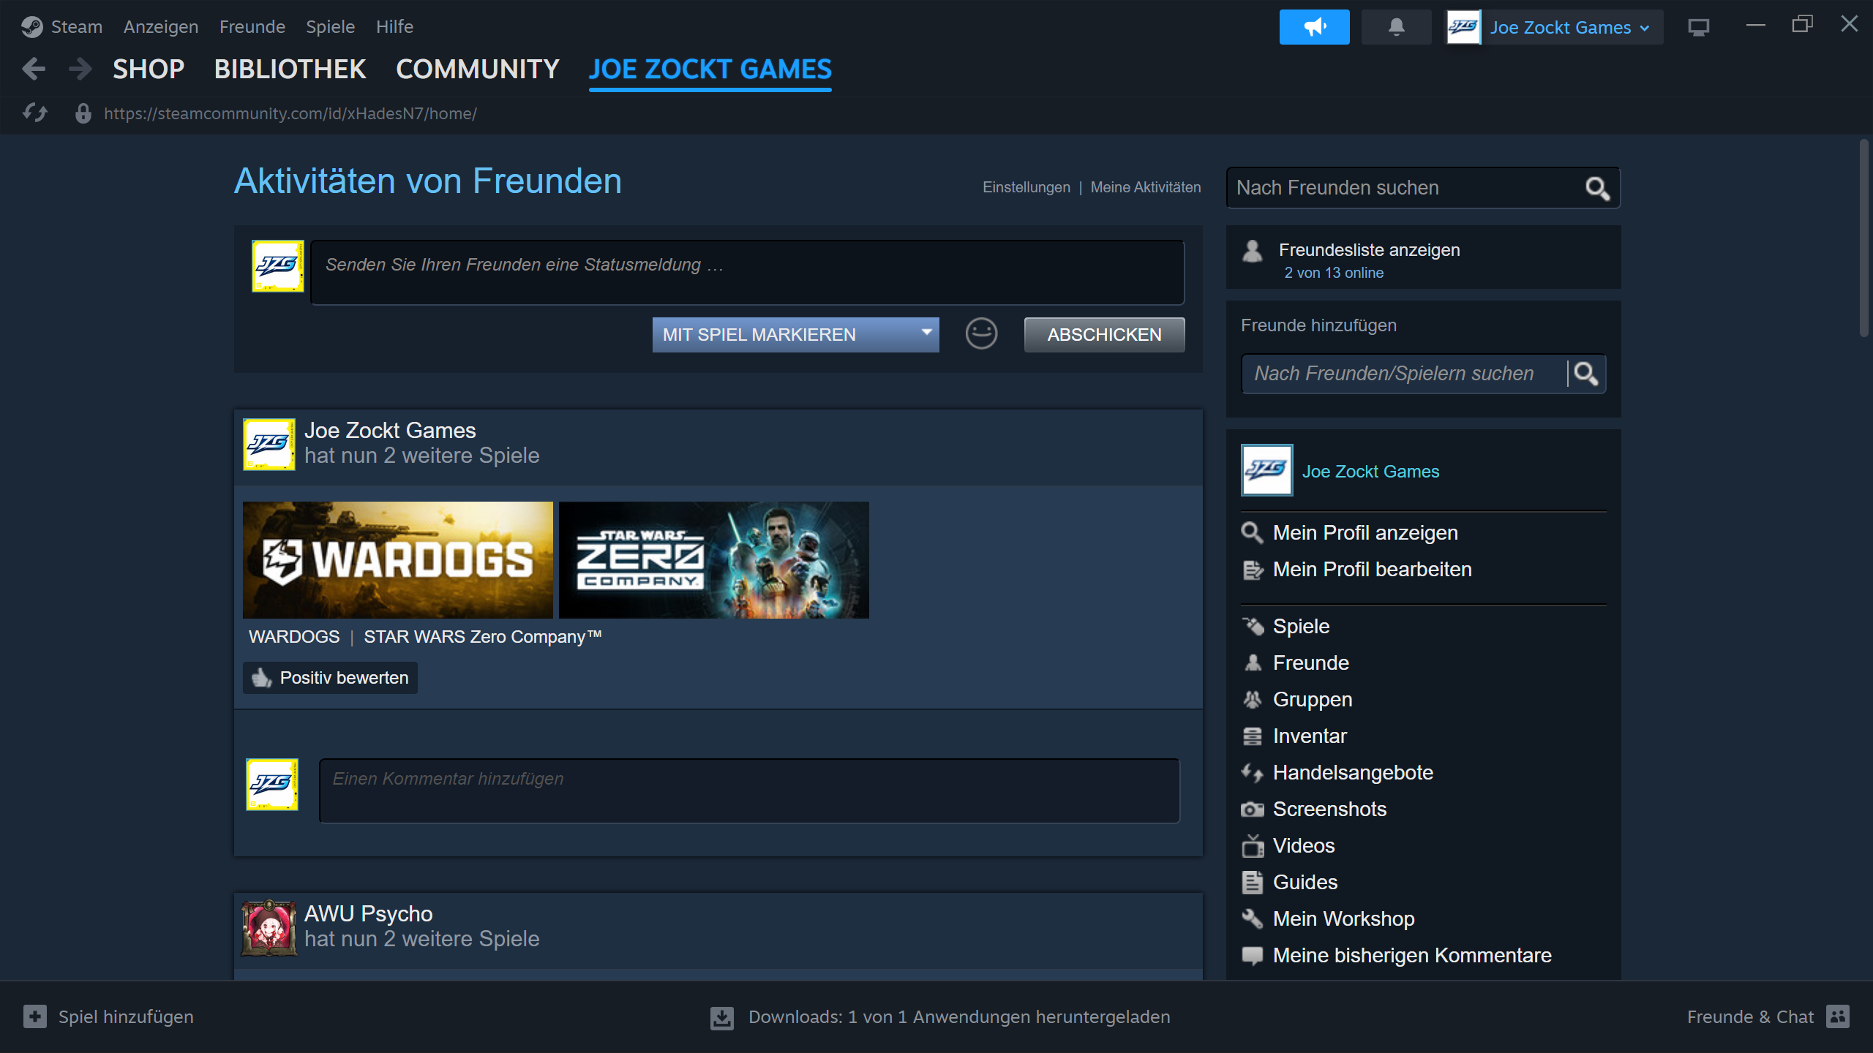1873x1053 pixels.
Task: Expand the MIT SPIEL MARKIEREN dropdown
Action: tap(795, 335)
